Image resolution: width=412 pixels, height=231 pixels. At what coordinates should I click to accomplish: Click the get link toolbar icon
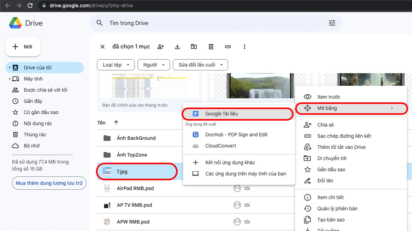point(228,47)
